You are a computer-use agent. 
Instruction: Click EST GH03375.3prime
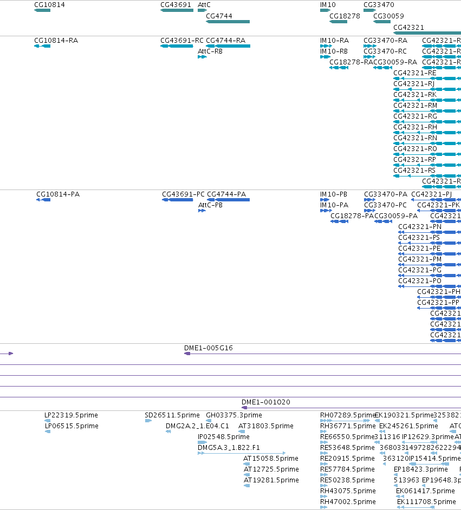tap(209, 421)
